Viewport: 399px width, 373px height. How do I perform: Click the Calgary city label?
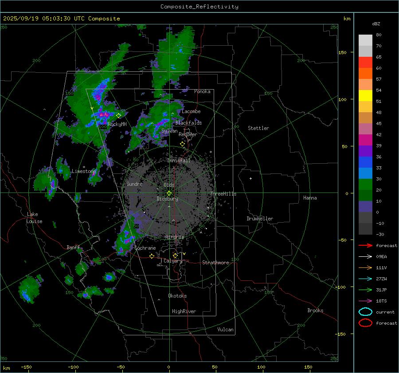coord(173,261)
